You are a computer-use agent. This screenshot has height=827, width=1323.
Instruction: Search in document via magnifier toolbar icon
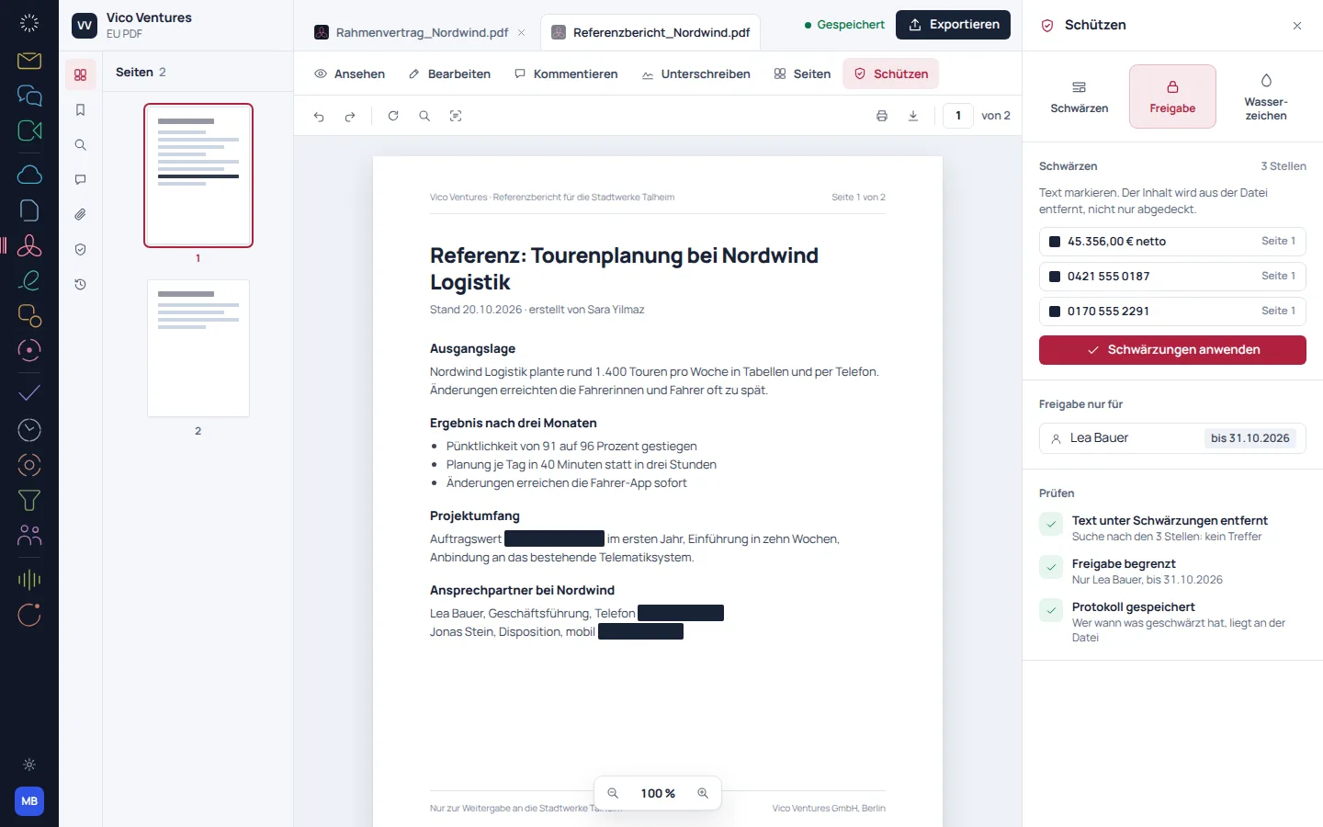[424, 116]
